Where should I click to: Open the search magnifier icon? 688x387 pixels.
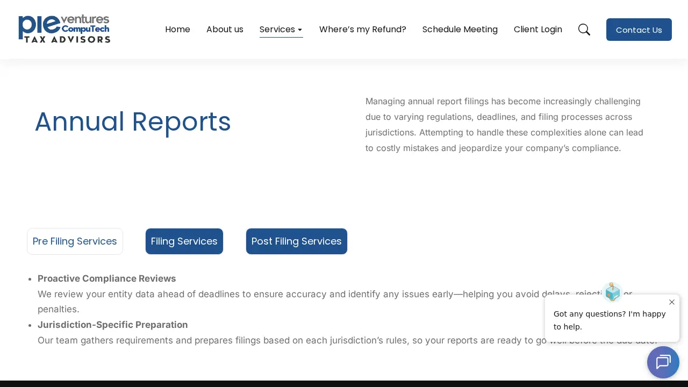click(x=584, y=30)
